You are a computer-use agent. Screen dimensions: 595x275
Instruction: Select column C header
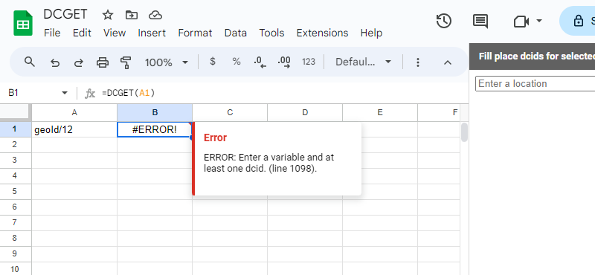(230, 113)
